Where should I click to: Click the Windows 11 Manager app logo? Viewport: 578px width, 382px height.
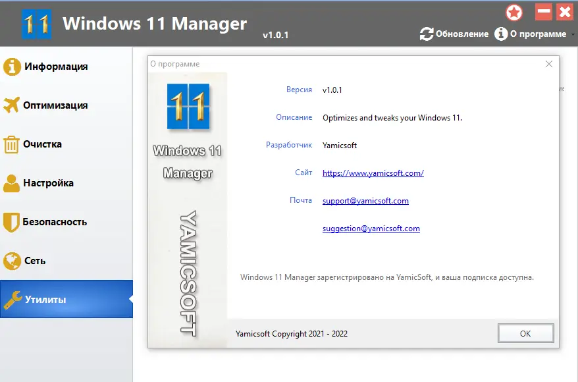(36, 22)
